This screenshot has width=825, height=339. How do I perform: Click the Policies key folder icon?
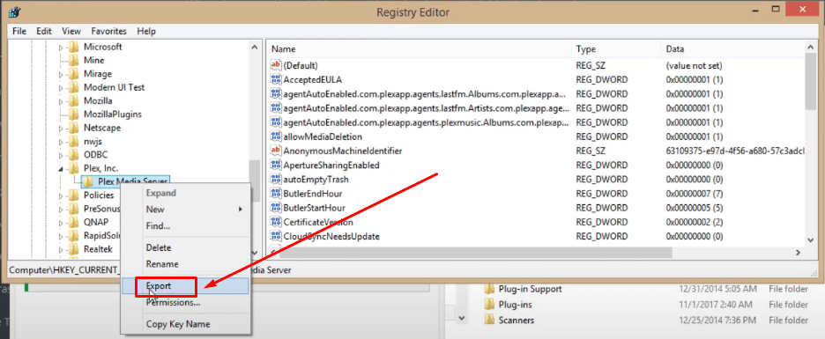(74, 195)
